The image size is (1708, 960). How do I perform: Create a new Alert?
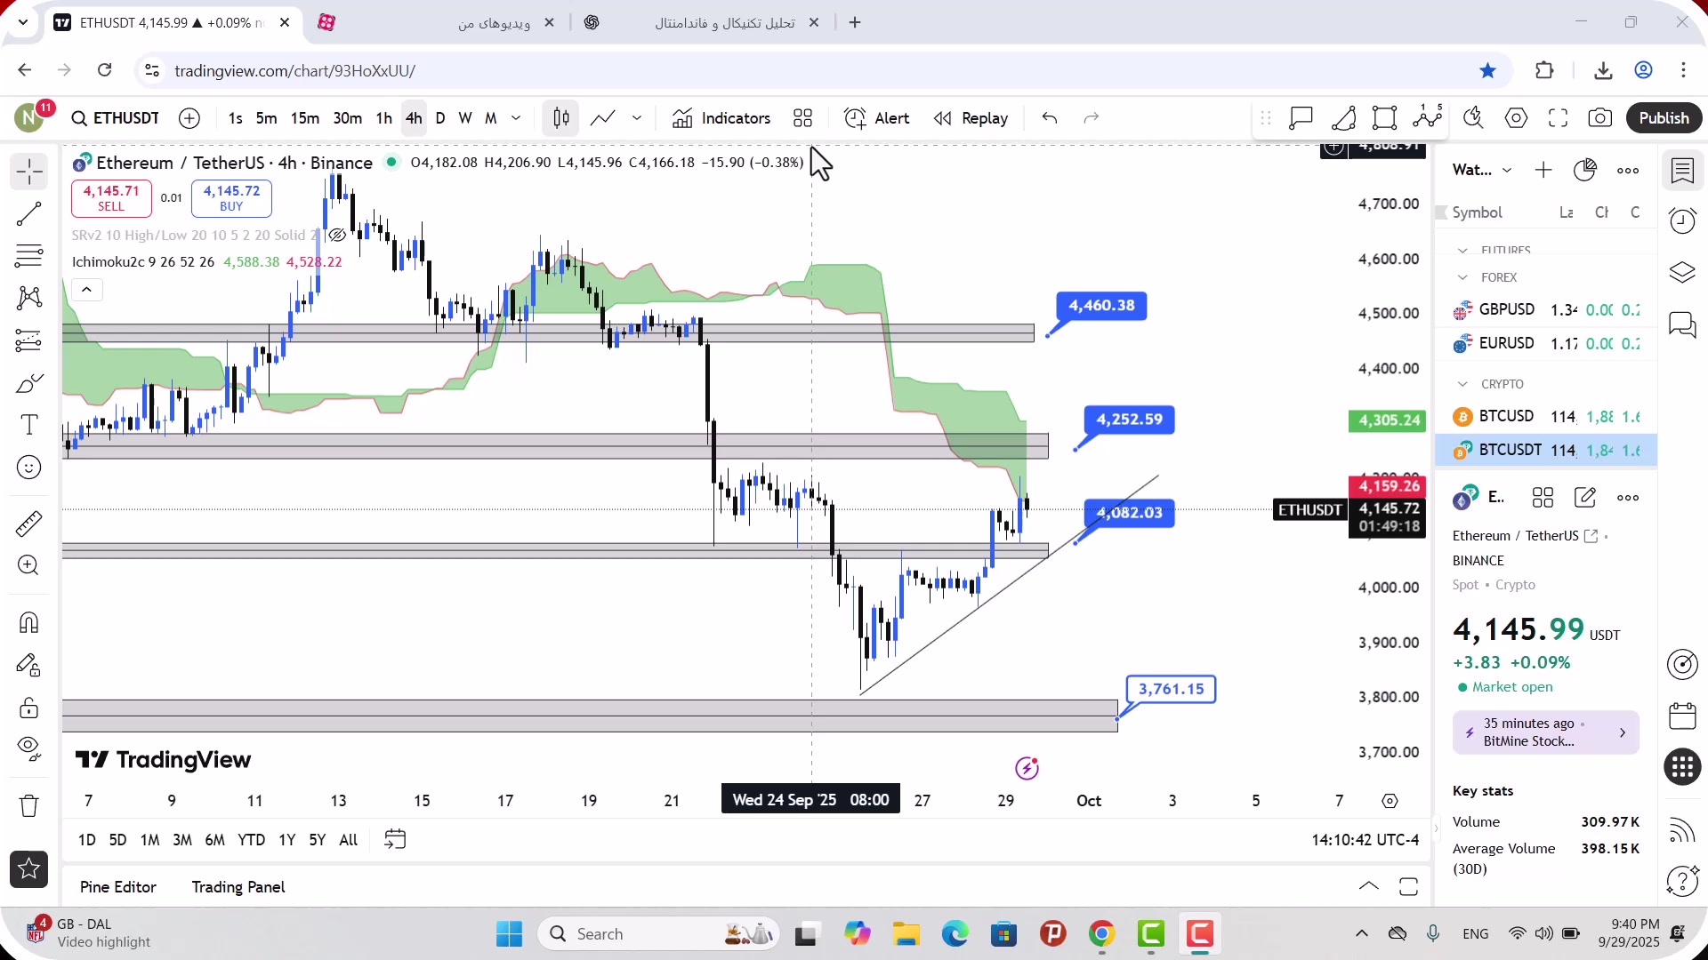(x=877, y=118)
